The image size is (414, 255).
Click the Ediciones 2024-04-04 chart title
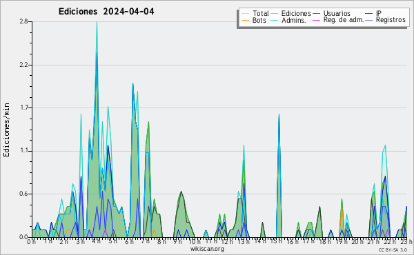pos(106,12)
